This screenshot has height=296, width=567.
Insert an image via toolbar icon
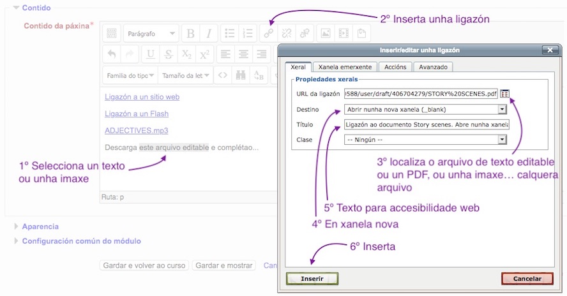(326, 34)
